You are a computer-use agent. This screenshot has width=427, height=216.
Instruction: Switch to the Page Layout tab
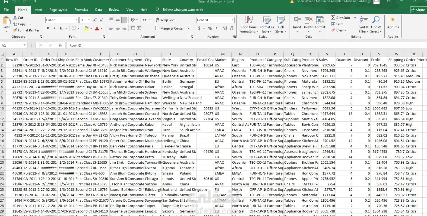point(58,10)
